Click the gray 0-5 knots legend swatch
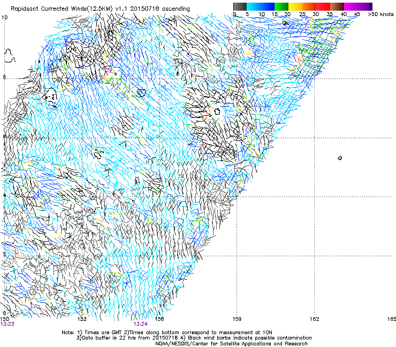 pyautogui.click(x=240, y=6)
